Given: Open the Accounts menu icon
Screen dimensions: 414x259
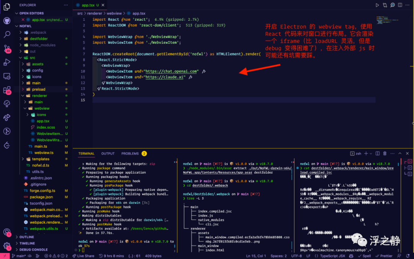Looking at the screenshot, I should click(7, 232).
